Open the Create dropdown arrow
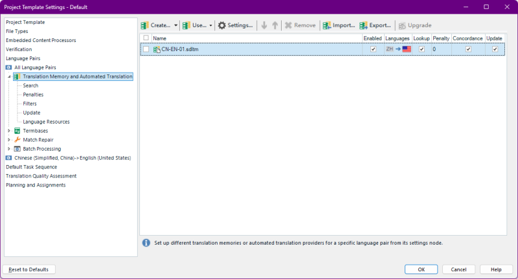 pyautogui.click(x=176, y=25)
